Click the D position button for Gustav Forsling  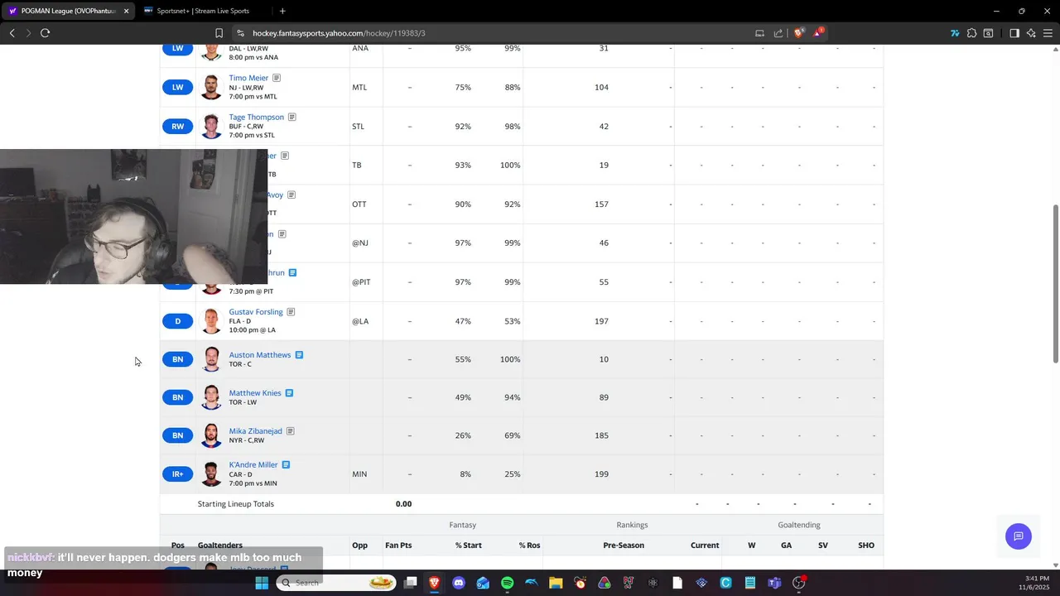(177, 321)
